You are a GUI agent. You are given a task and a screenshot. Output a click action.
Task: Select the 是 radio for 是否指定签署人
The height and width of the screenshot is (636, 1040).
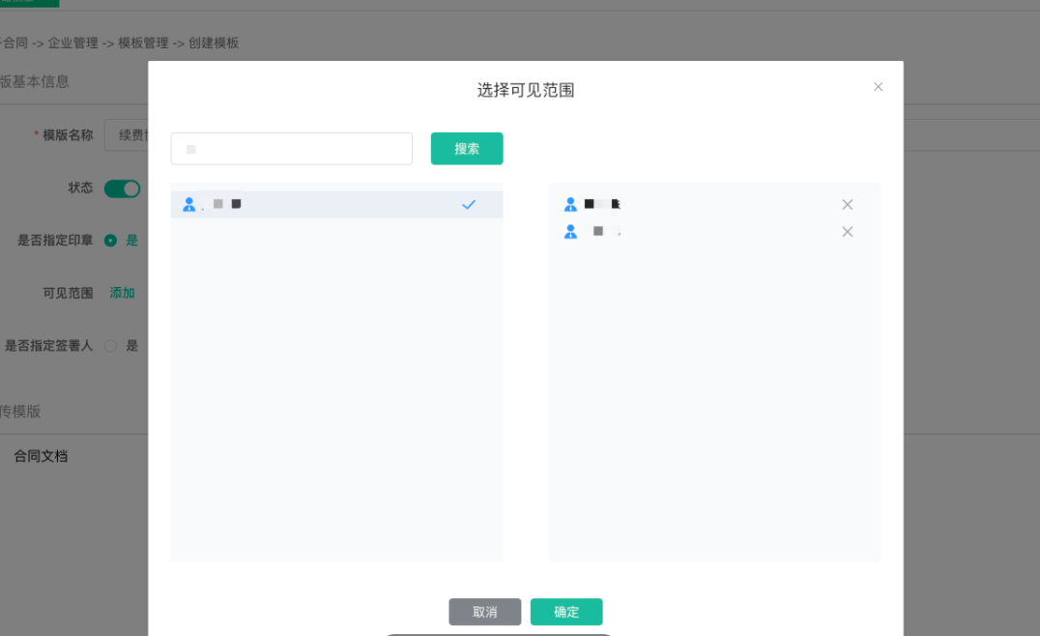[x=111, y=346]
